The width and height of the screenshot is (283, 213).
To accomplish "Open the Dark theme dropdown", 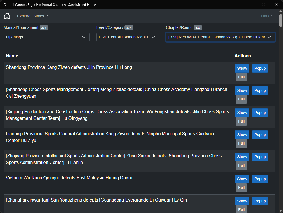I will 267,16.
